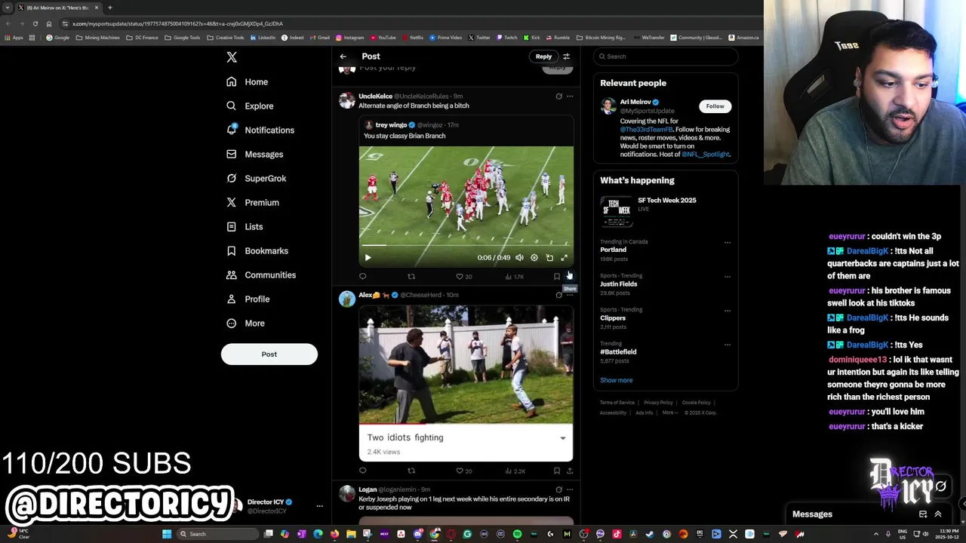
Task: Open Alex CheeseHerd post's more options
Action: tap(570, 295)
